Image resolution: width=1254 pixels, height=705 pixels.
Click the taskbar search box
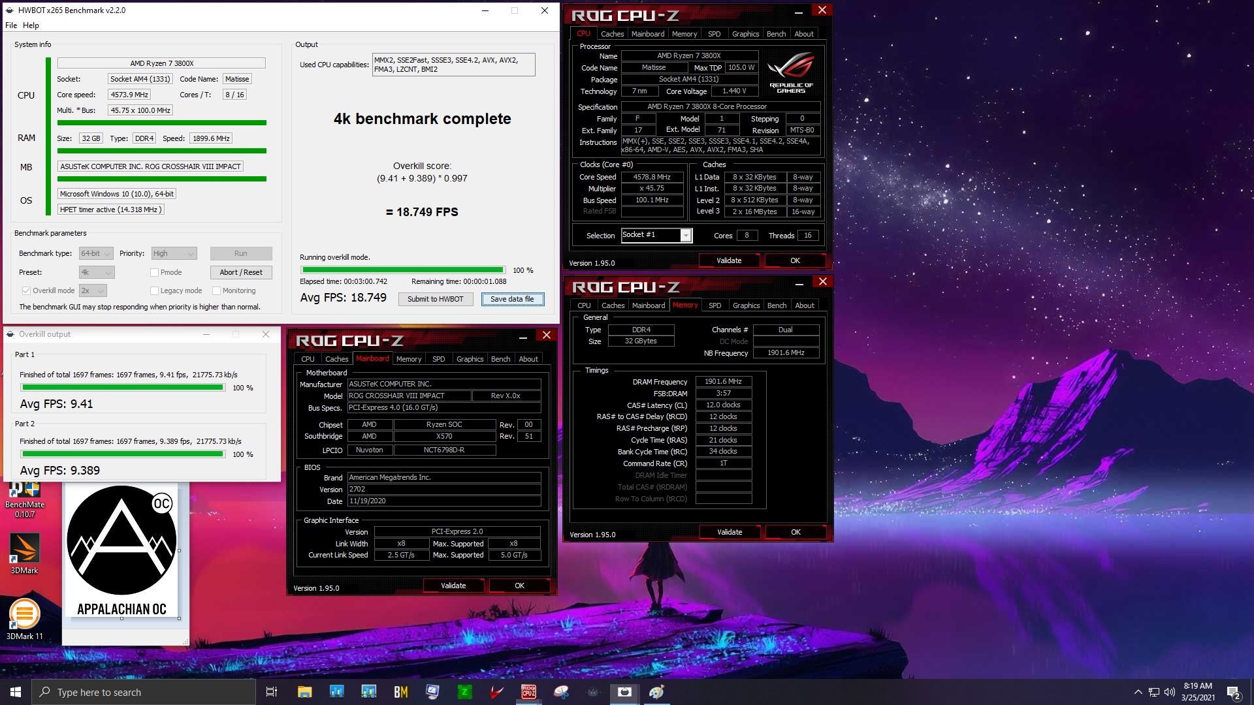144,692
